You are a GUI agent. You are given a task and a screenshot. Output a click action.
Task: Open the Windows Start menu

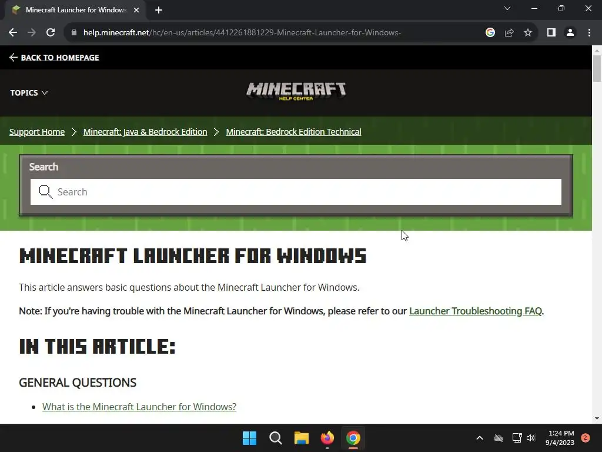249,438
